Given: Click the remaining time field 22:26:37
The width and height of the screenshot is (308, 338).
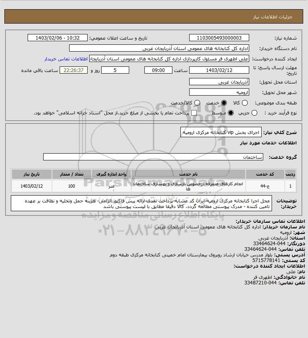Looking at the screenshot, I should 74,70.
